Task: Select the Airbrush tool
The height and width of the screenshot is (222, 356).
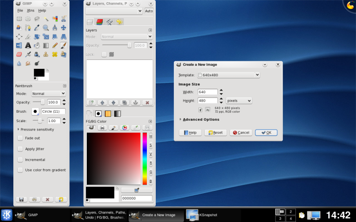Action: [x=28, y=54]
